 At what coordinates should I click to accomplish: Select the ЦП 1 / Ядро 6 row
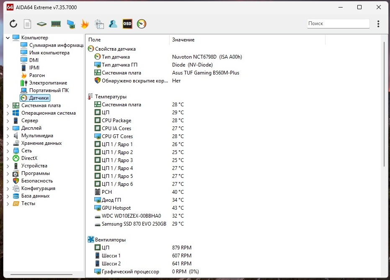click(139, 184)
